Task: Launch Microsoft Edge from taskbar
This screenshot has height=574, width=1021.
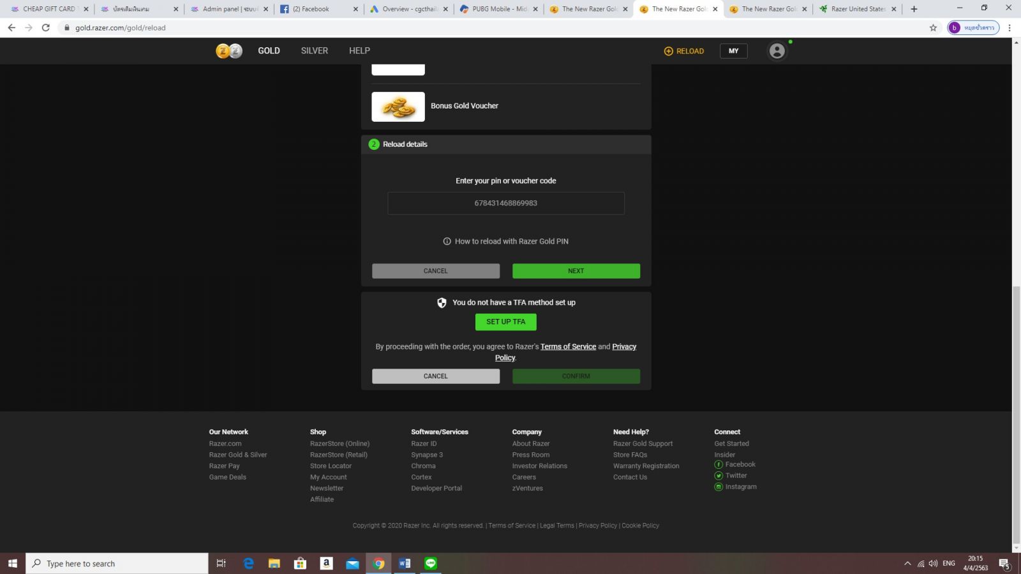Action: pos(248,563)
